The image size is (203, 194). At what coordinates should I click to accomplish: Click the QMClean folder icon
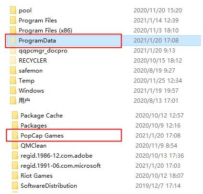pyautogui.click(x=15, y=146)
